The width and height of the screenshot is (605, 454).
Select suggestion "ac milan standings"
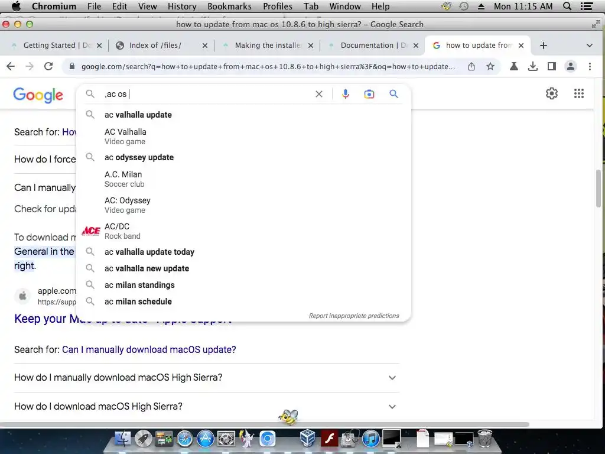pyautogui.click(x=244, y=285)
